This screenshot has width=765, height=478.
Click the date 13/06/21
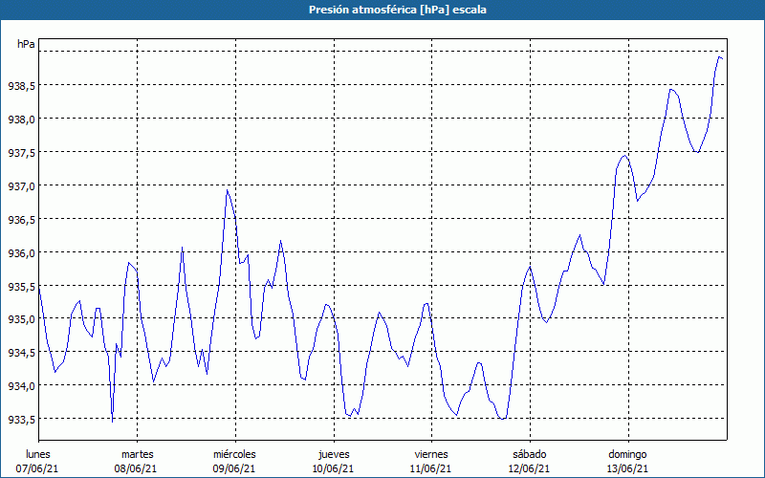627,468
